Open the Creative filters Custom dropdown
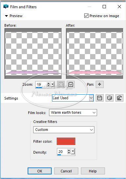Viewport: 126px width, 179px height. click(x=64, y=130)
